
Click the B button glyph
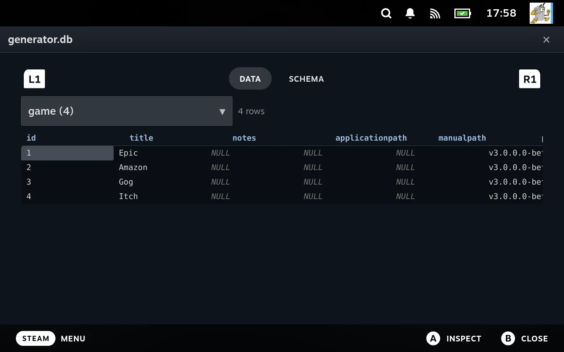pos(508,338)
